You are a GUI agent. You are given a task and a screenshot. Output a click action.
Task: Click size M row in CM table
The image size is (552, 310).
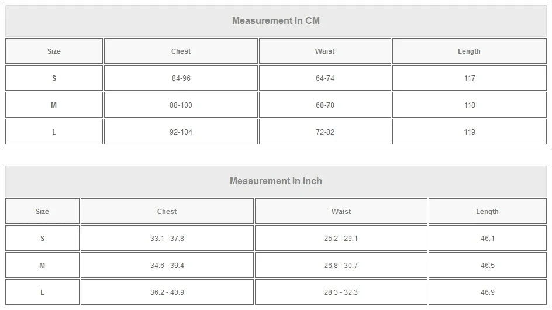click(x=54, y=105)
